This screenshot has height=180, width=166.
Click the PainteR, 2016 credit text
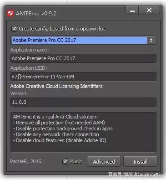point(25,161)
